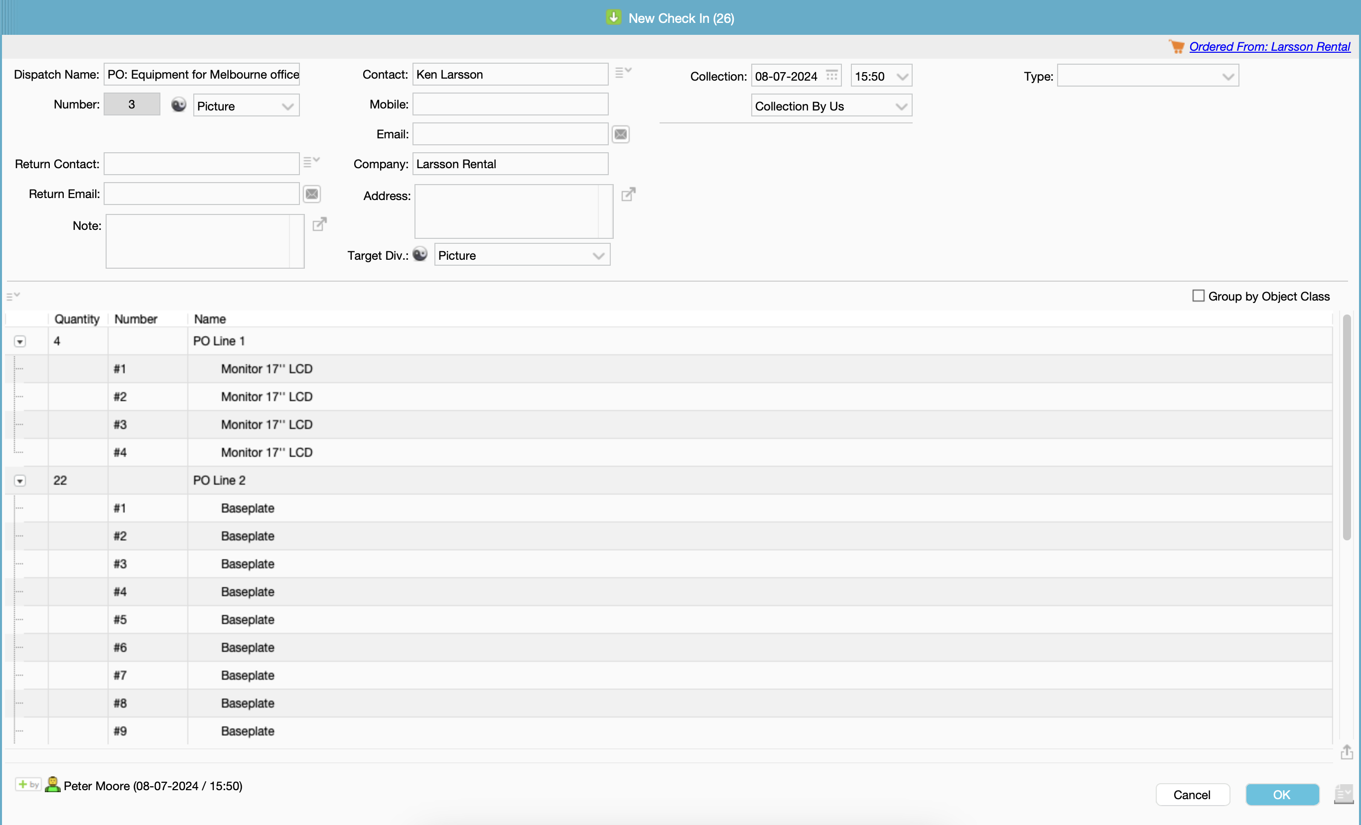
Task: Click into the Mobile input field
Action: [509, 104]
